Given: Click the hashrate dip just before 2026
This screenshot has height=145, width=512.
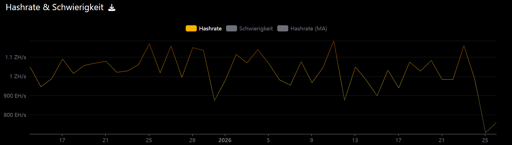Looking at the screenshot, I should click(214, 101).
